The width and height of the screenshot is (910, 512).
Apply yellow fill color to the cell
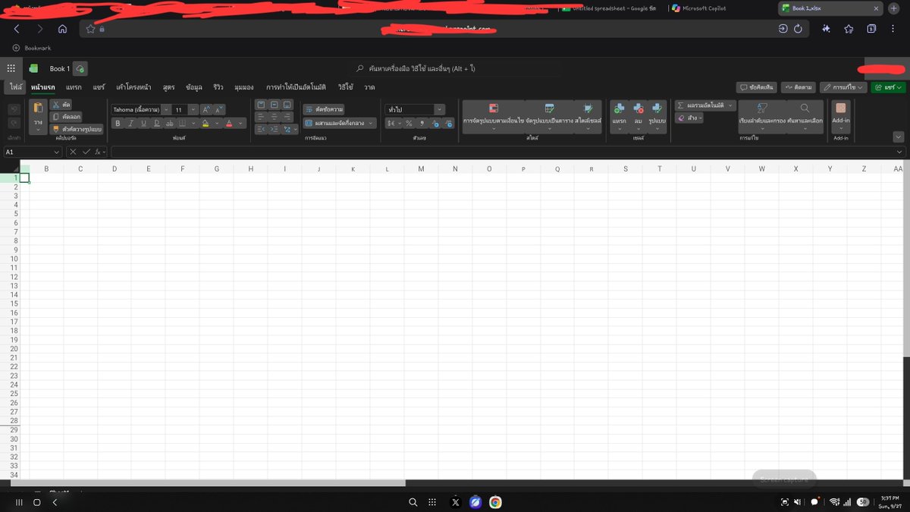click(206, 123)
